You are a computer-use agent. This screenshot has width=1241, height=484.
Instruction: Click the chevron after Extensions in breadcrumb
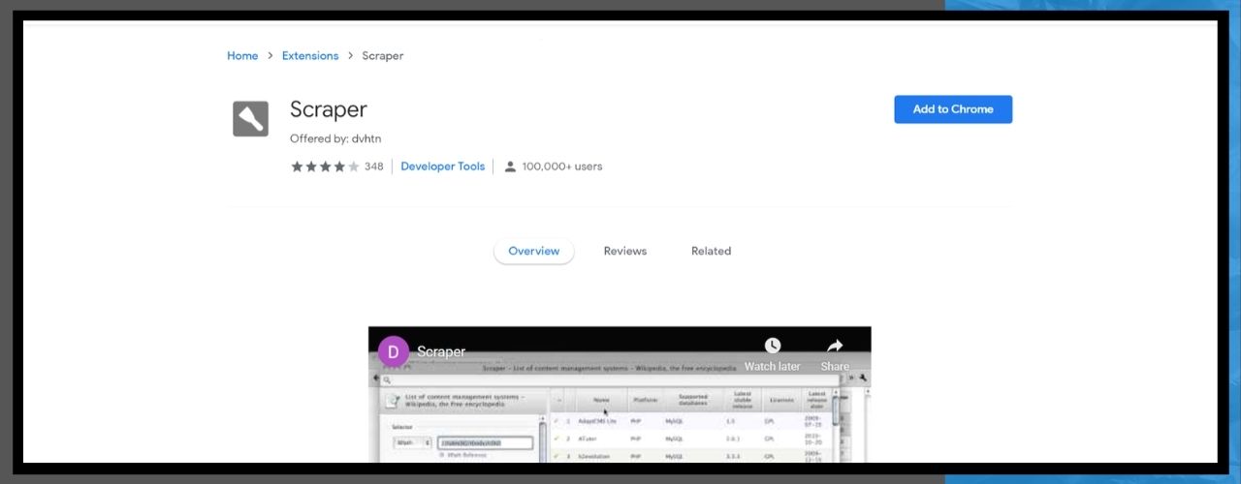click(350, 56)
